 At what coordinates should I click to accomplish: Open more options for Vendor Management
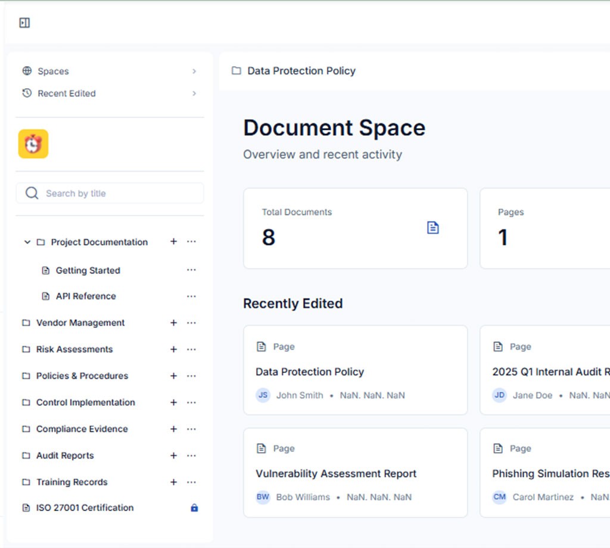click(x=191, y=323)
